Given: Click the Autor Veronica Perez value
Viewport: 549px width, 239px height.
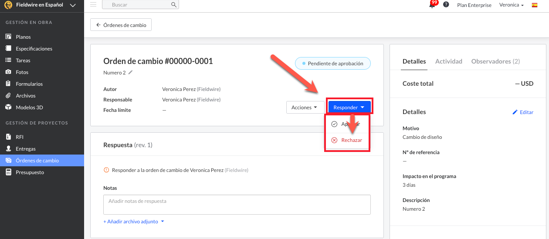Looking at the screenshot, I should tap(191, 89).
